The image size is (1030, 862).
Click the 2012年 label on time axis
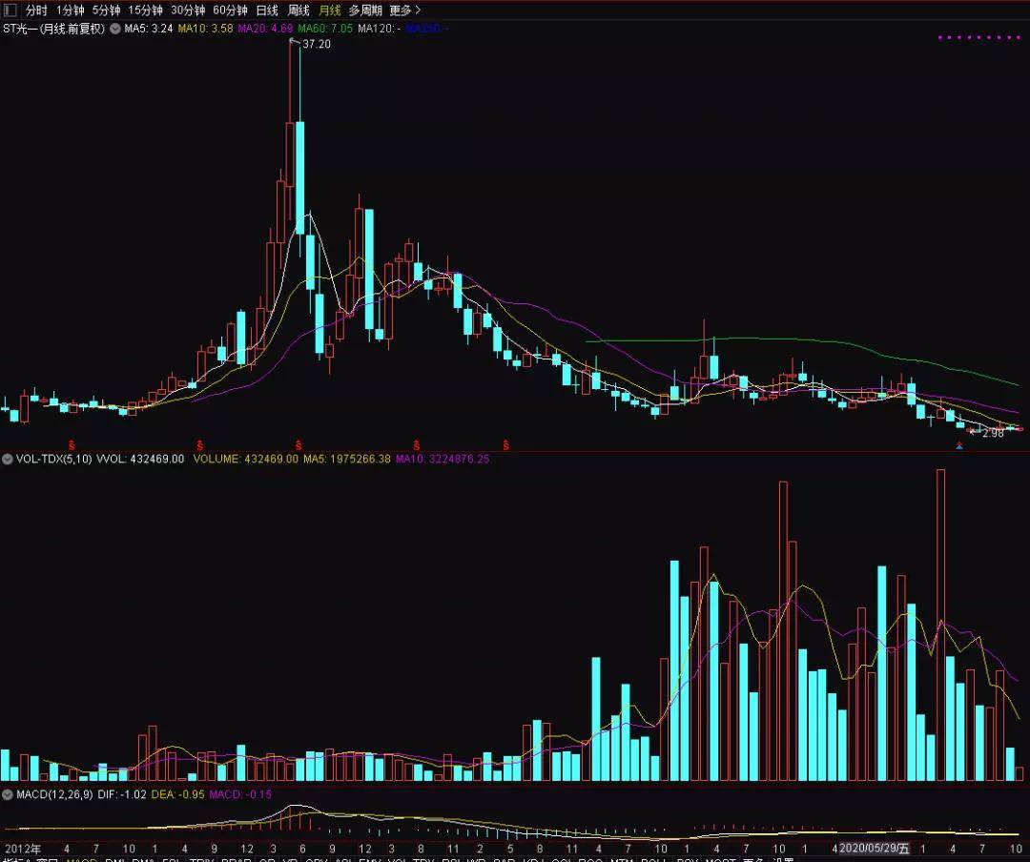click(x=23, y=849)
